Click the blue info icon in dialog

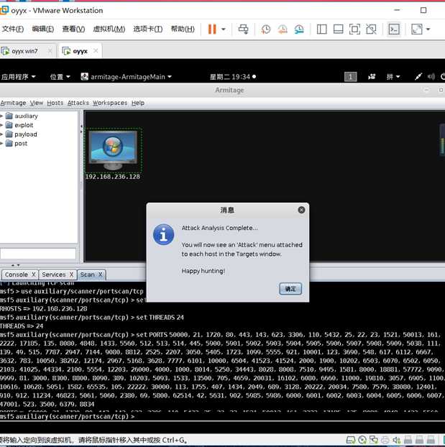(x=163, y=235)
